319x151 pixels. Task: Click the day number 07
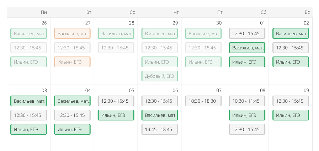point(219,91)
